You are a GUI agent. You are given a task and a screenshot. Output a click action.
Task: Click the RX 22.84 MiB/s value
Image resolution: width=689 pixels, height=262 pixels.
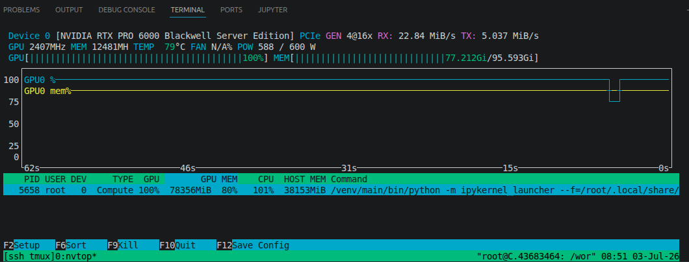tap(417, 36)
